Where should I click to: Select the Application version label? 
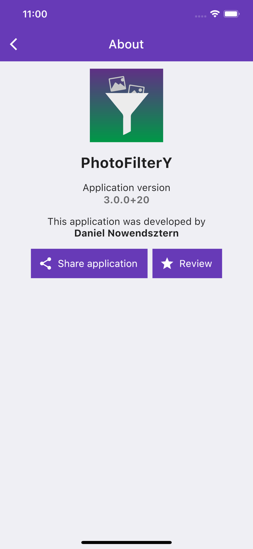click(x=126, y=187)
